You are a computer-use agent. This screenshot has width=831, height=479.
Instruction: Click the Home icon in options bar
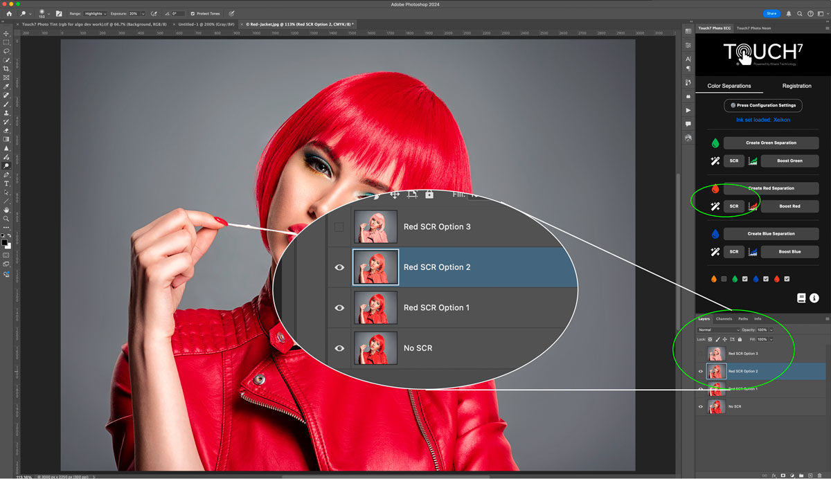pos(9,14)
